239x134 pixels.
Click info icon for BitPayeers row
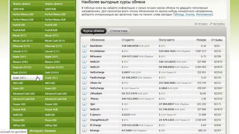pyautogui.click(x=84, y=57)
